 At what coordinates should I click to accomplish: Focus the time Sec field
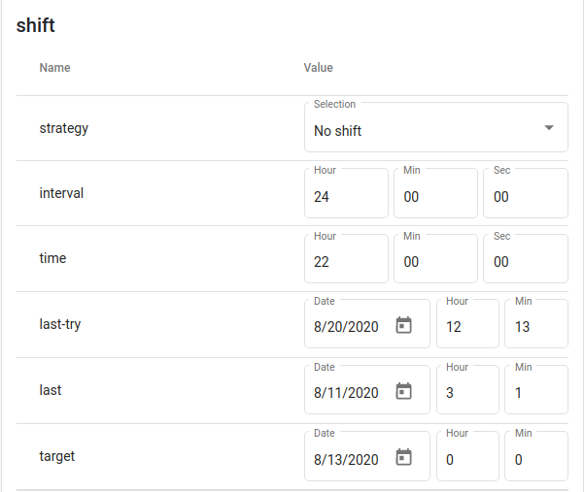click(x=526, y=258)
